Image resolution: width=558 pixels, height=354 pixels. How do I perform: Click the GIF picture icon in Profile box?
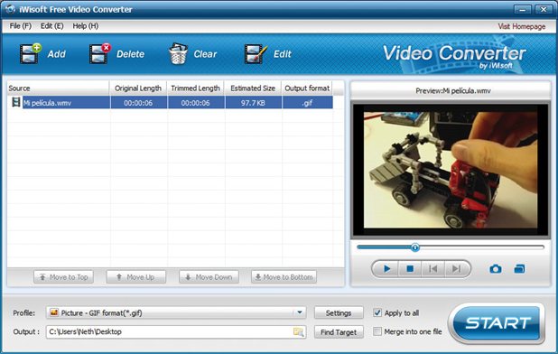tap(54, 312)
